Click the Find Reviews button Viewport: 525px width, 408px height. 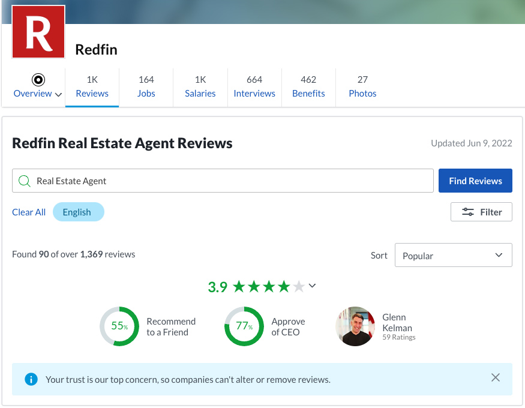[475, 181]
